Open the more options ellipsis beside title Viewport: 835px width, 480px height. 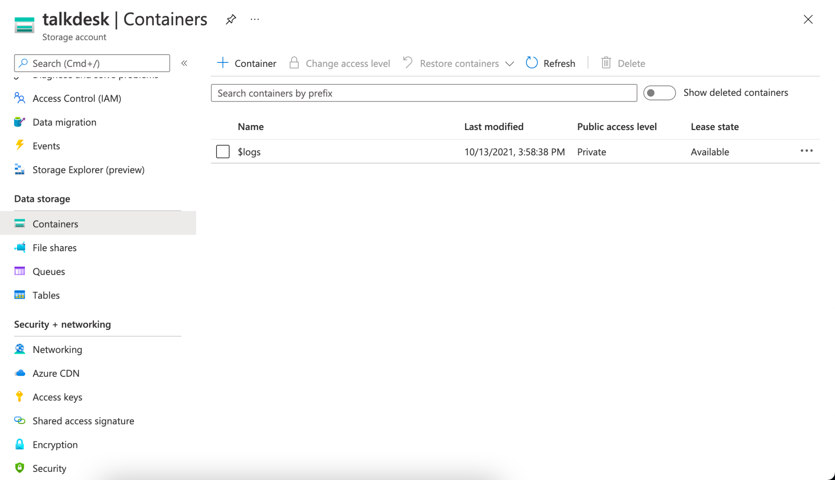(255, 19)
